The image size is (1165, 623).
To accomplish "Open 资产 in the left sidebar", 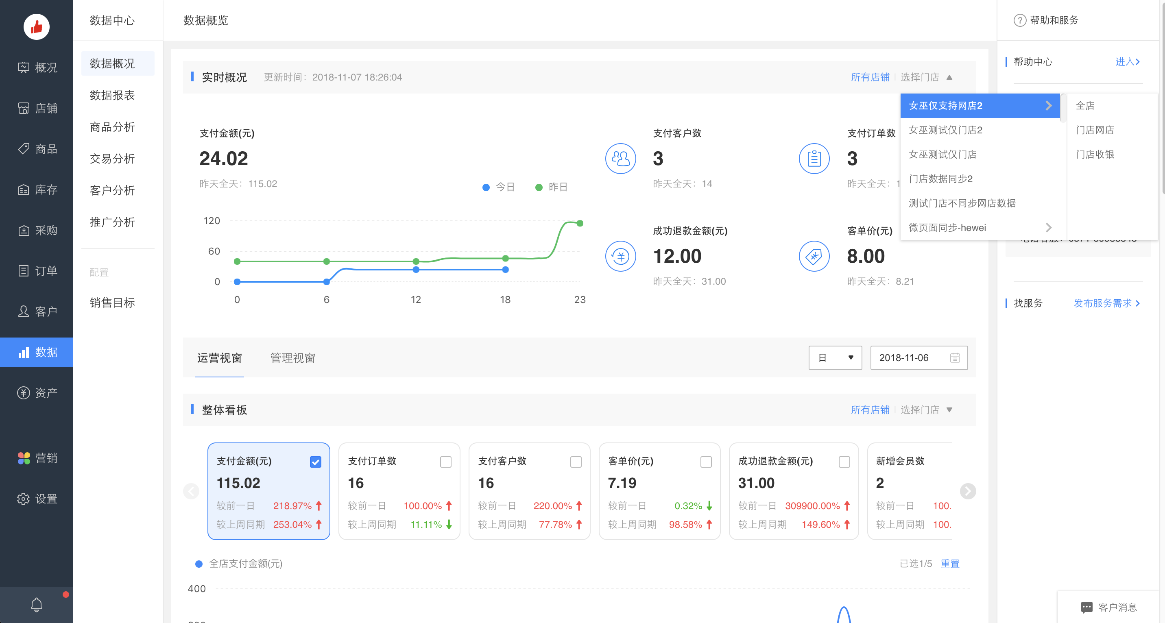I will [x=37, y=392].
